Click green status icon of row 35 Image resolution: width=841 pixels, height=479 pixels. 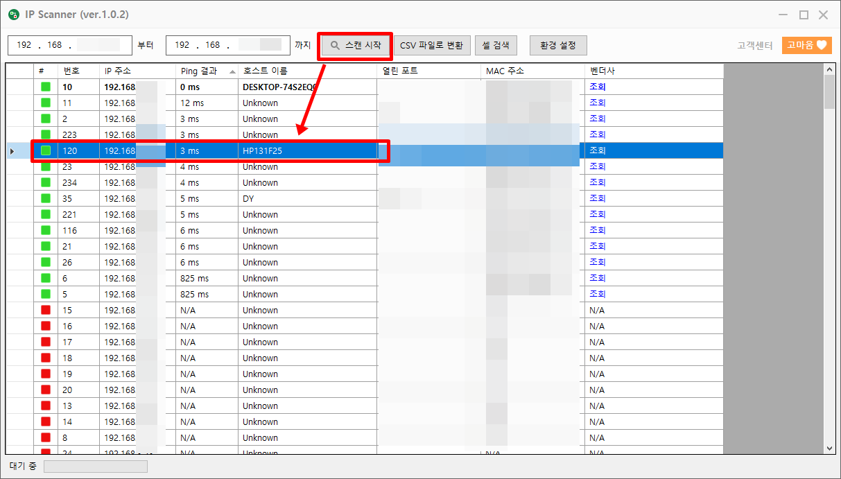pos(46,199)
